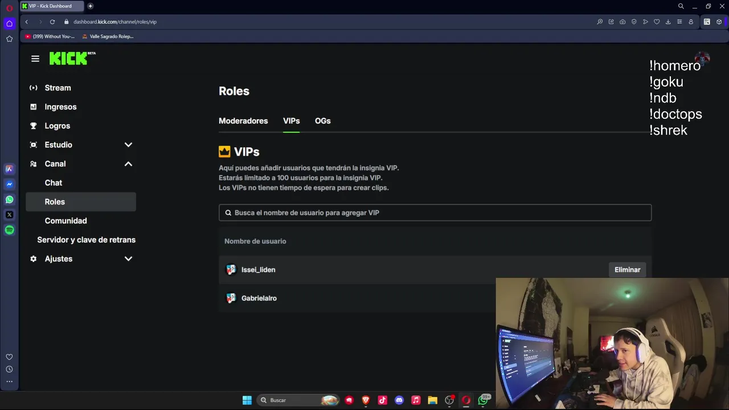Open WhatsApp in Opera sidebar
Screen dimensions: 729x410
9,199
